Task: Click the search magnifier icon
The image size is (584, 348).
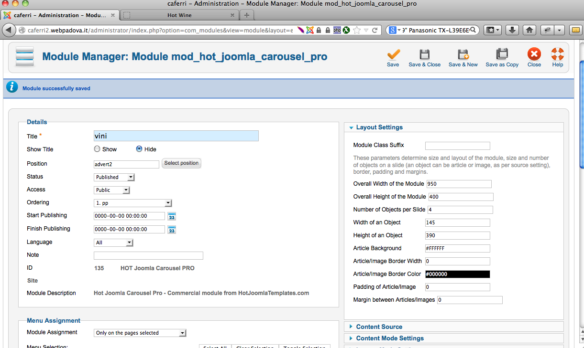Action: (473, 30)
